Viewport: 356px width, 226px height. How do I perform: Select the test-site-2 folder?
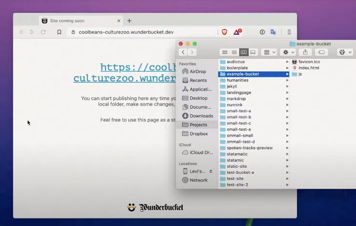click(254, 185)
